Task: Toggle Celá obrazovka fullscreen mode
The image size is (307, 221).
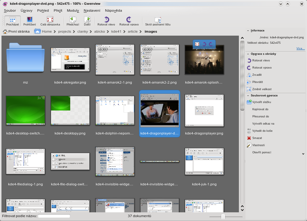Action: click(x=50, y=21)
